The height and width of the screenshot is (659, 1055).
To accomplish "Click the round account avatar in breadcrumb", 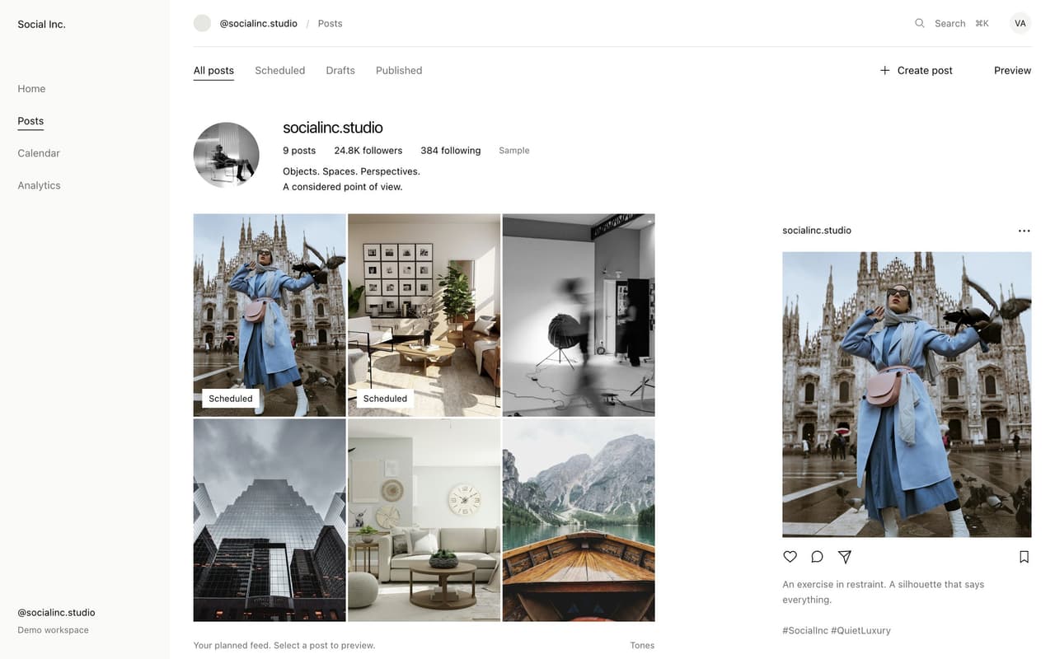I will coord(202,23).
